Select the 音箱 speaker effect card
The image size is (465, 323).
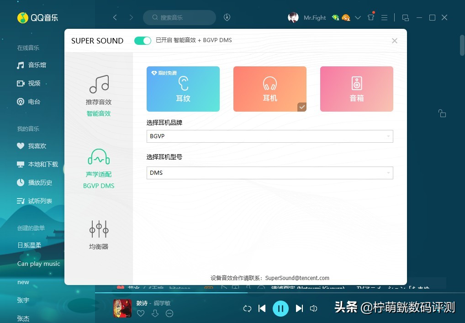pos(356,89)
